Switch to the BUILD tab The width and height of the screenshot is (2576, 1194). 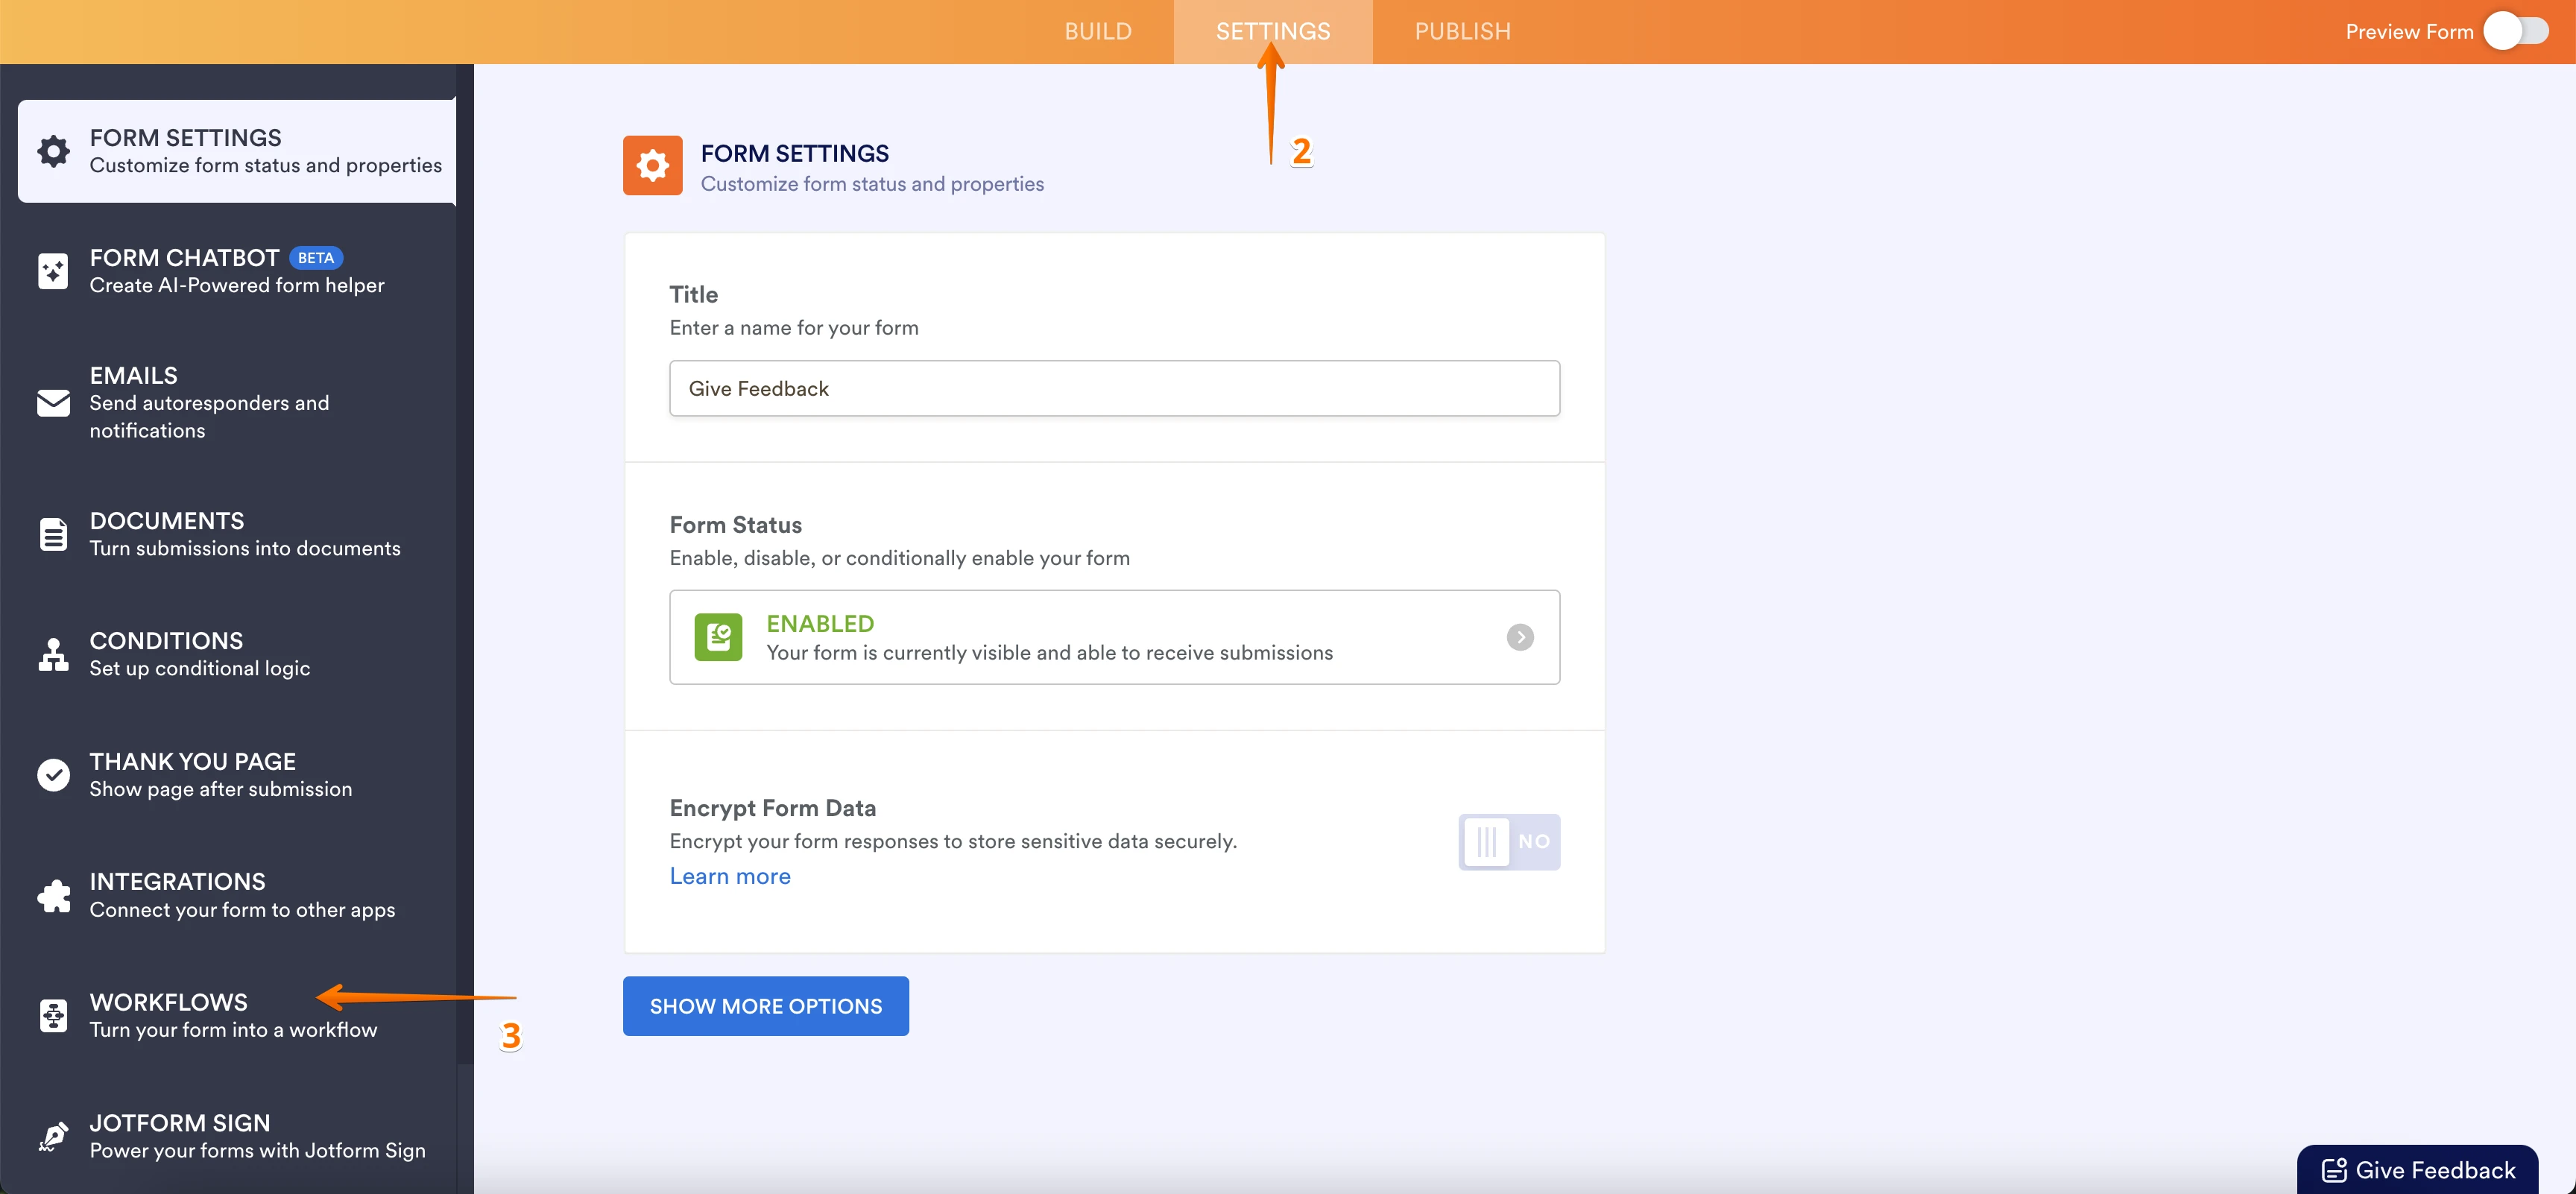1097,31
